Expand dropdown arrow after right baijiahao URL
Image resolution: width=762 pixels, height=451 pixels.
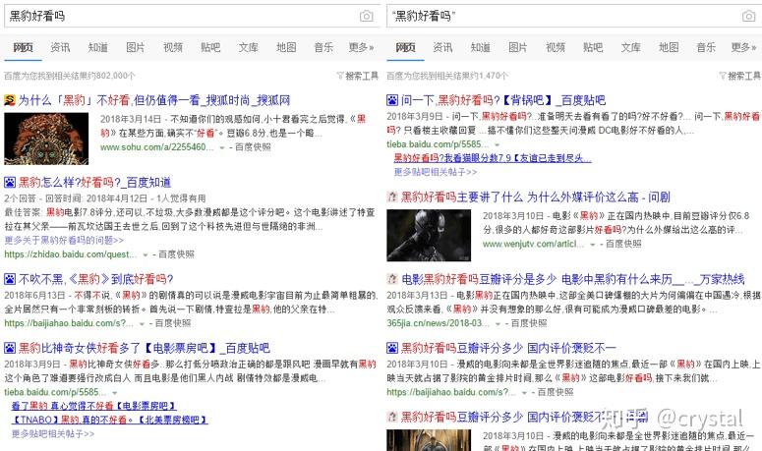click(524, 393)
